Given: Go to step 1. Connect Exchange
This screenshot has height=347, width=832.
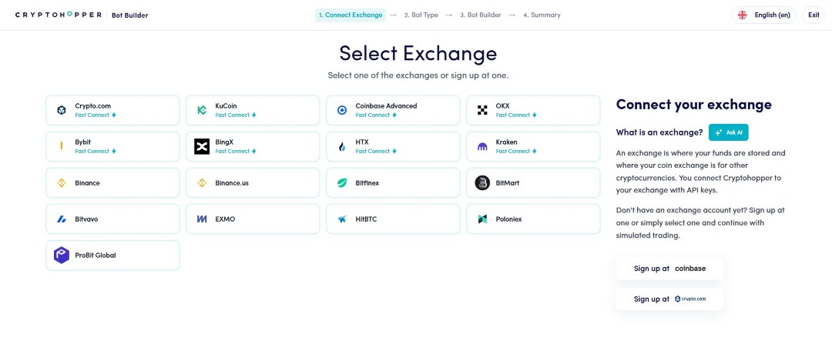Looking at the screenshot, I should [351, 15].
